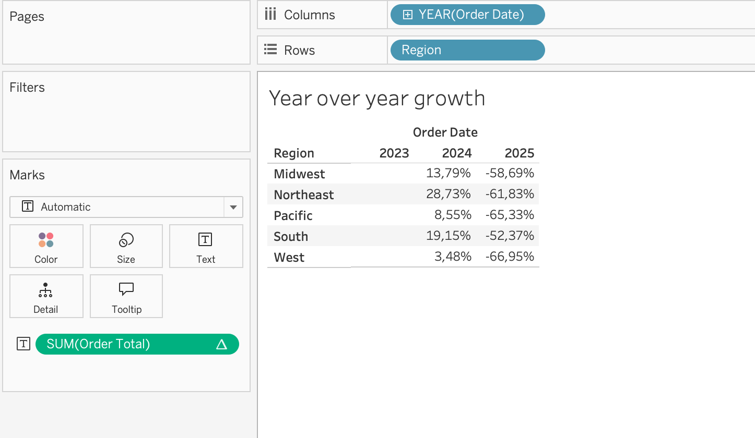Click text icon beside SUM(Order Total) pill
Viewport: 755px width, 438px height.
tap(23, 344)
